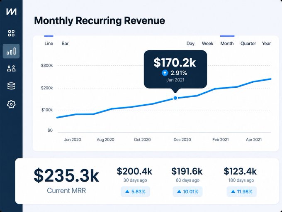This screenshot has height=212, width=282.
Task: Switch chart to Line view
Action: coord(49,44)
